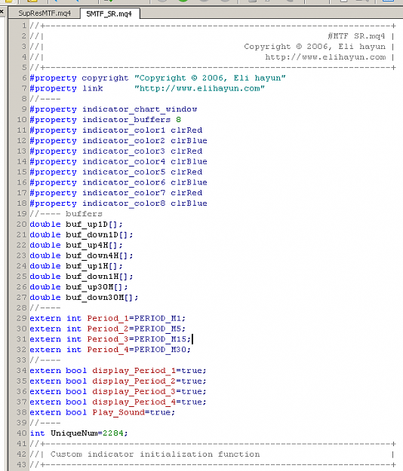Click 'indicator_chart_window' on line 9
403x471 pixels.
pyautogui.click(x=140, y=109)
